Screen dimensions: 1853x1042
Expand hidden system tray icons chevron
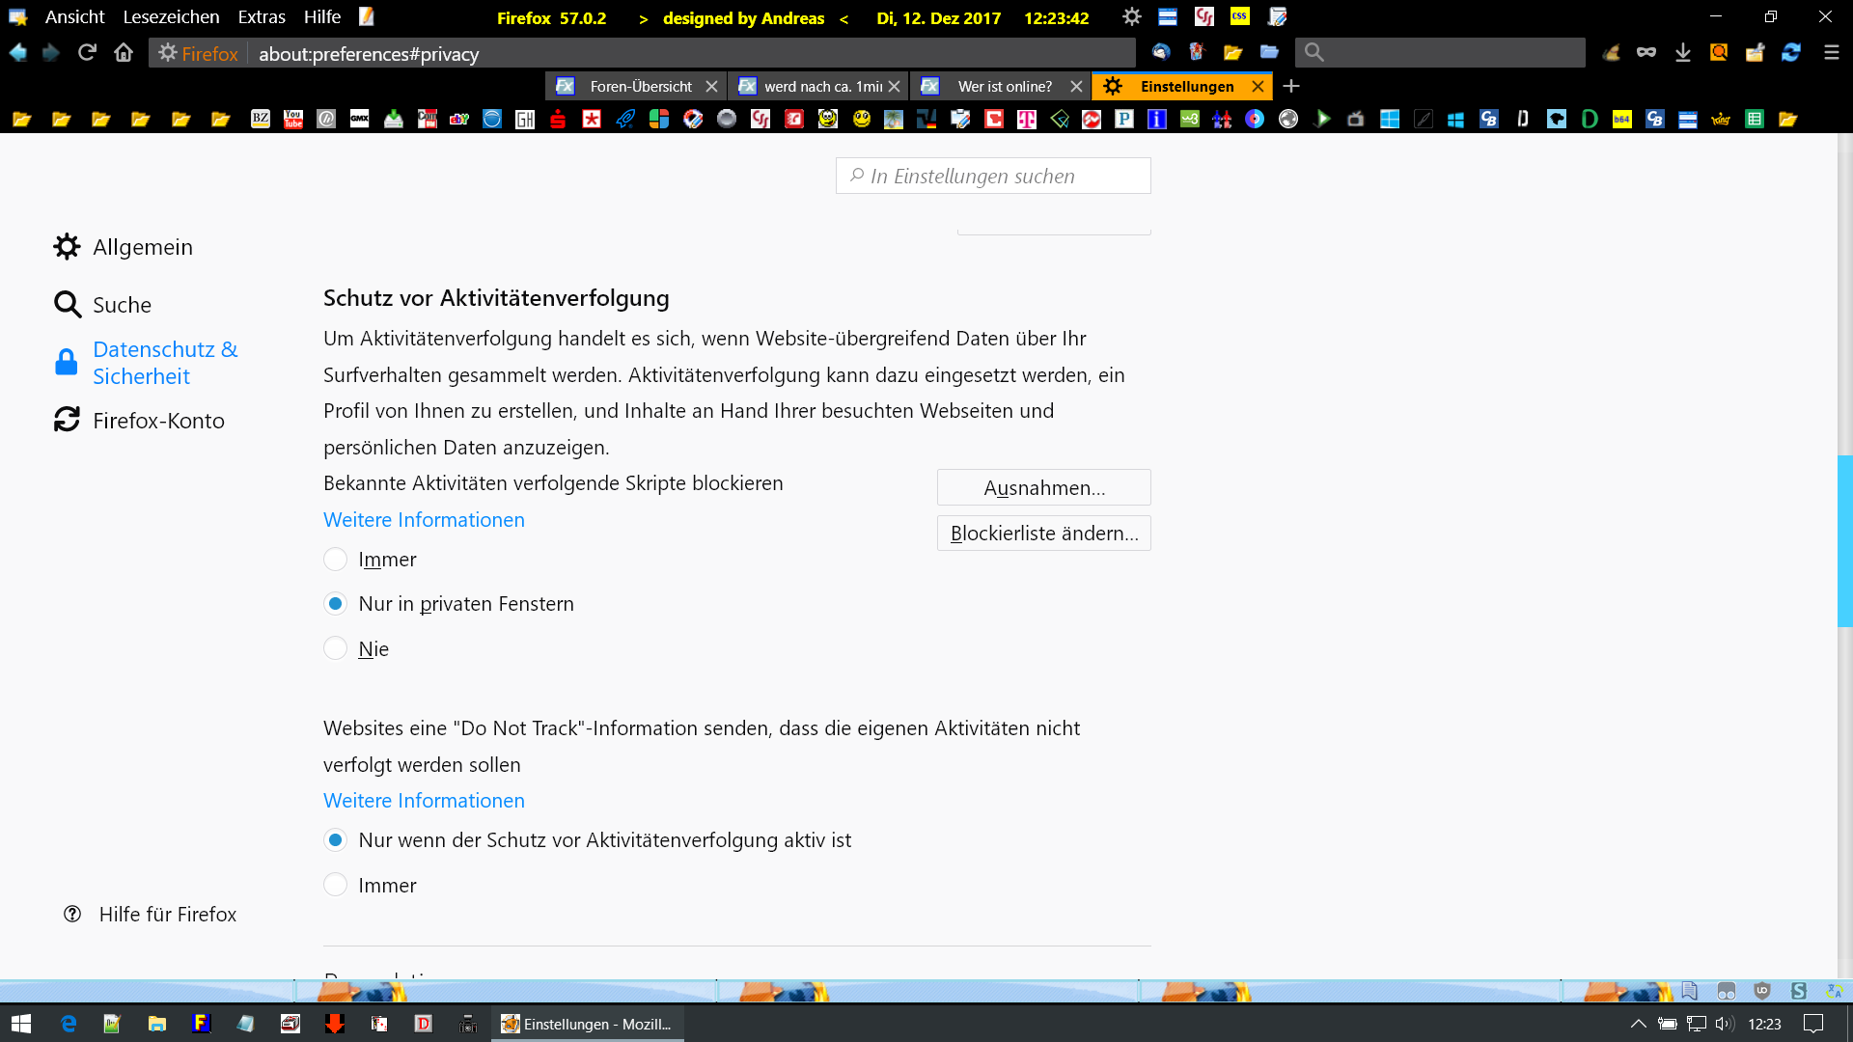pos(1638,1024)
